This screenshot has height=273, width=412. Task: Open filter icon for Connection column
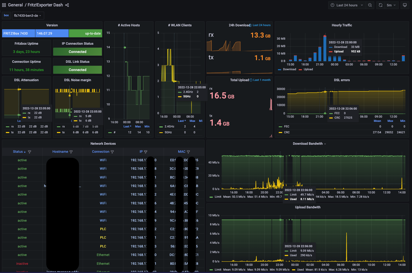pos(112,152)
